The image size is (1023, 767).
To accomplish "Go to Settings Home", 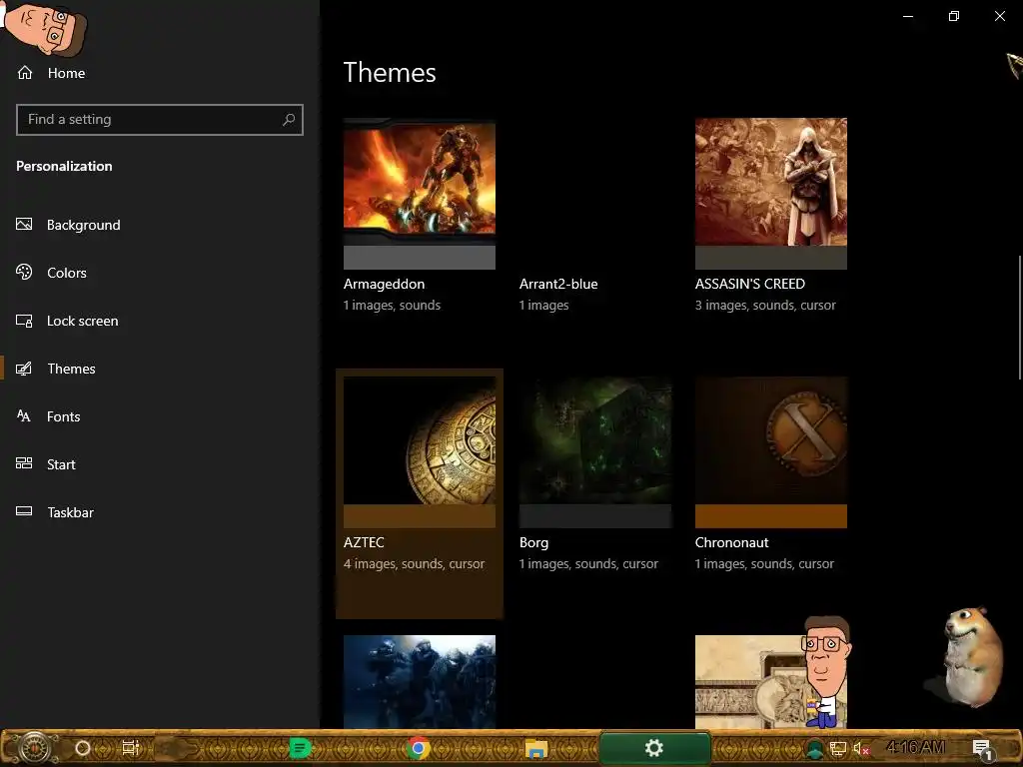I will 51,73.
